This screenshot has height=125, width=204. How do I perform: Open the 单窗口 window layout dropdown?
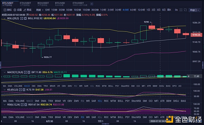click(194, 10)
